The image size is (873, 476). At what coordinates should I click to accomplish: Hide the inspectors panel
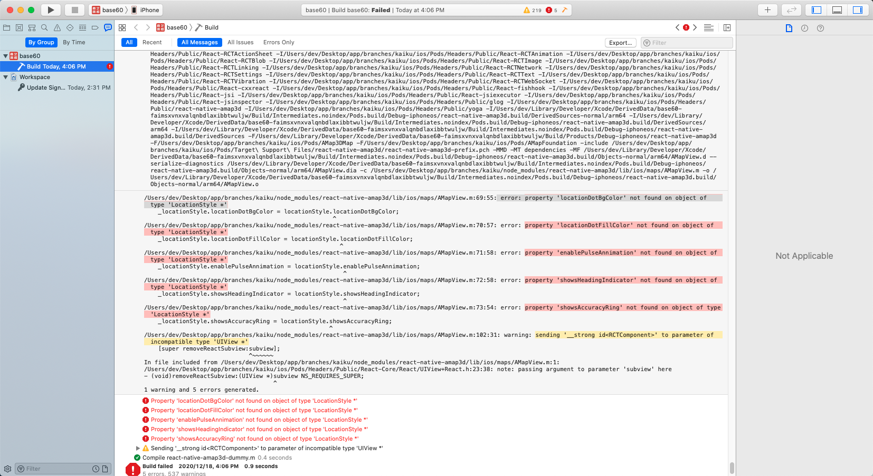click(x=858, y=10)
